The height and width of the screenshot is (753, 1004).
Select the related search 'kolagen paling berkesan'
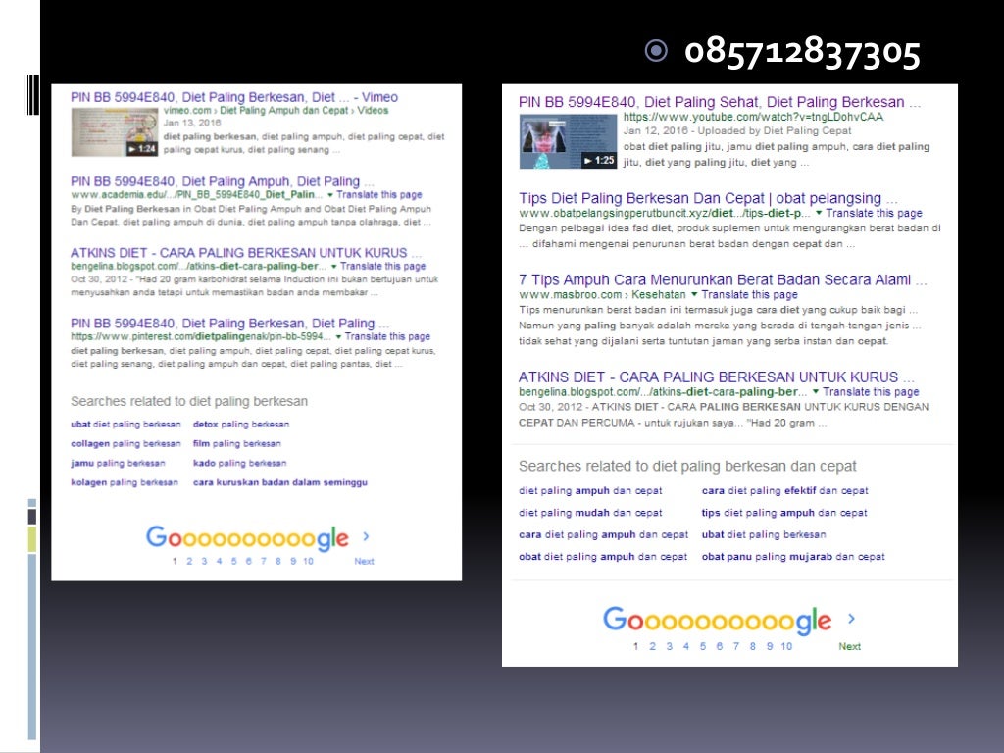click(125, 482)
